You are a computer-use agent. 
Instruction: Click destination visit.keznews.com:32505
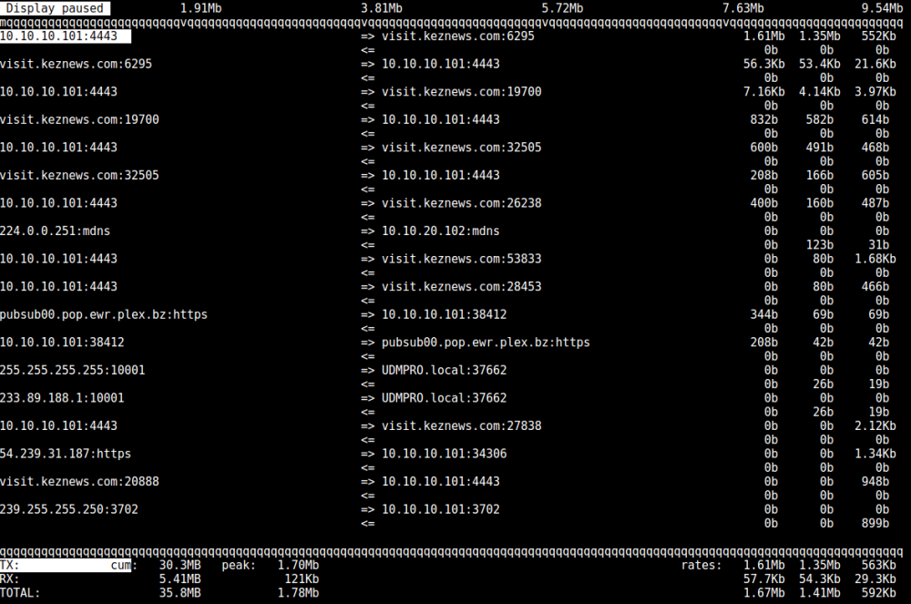461,148
